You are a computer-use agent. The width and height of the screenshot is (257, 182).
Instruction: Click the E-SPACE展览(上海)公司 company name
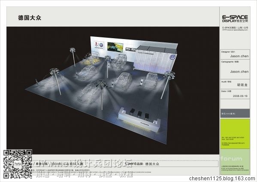click(x=235, y=28)
